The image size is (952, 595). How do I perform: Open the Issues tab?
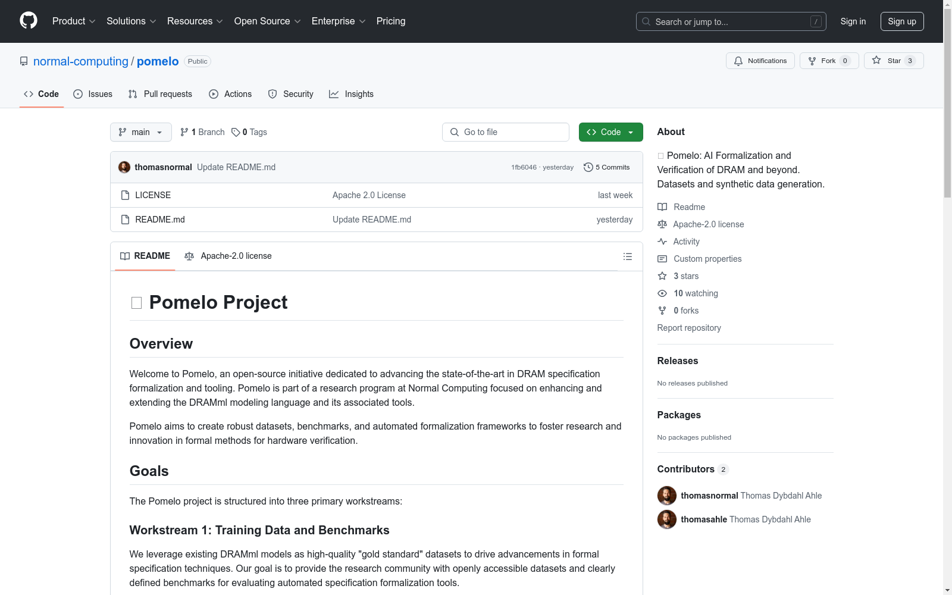click(93, 94)
